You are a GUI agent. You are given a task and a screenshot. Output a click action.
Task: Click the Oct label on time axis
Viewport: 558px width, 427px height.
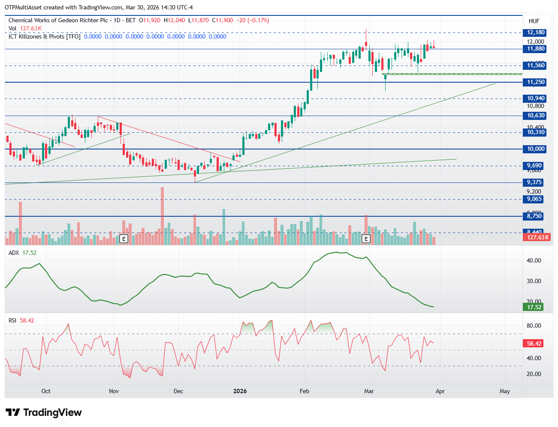[x=46, y=391]
